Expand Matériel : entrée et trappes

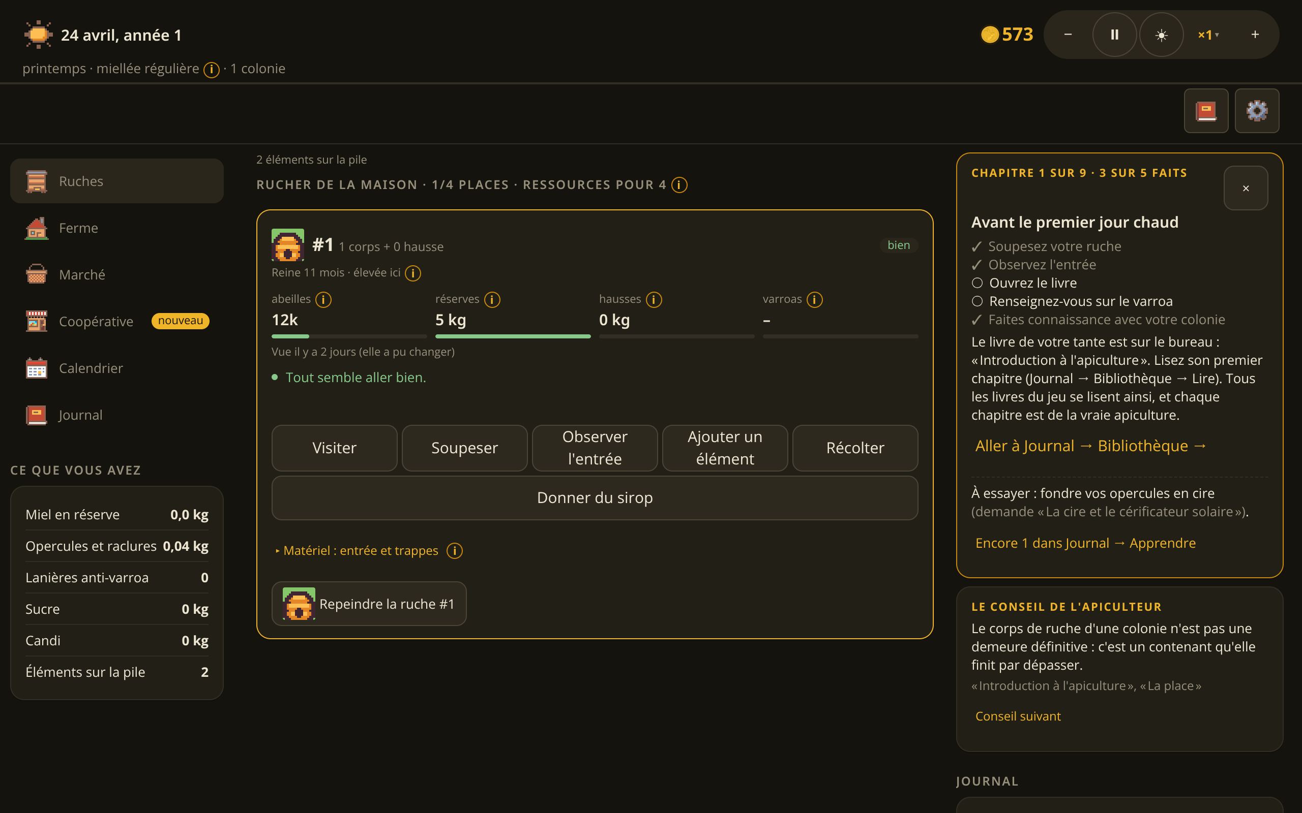356,551
